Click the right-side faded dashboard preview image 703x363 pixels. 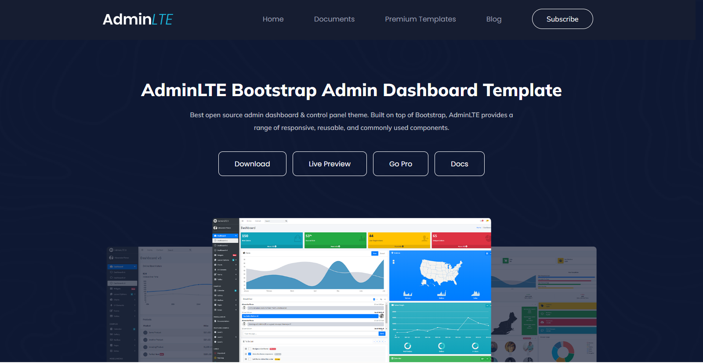click(544, 304)
